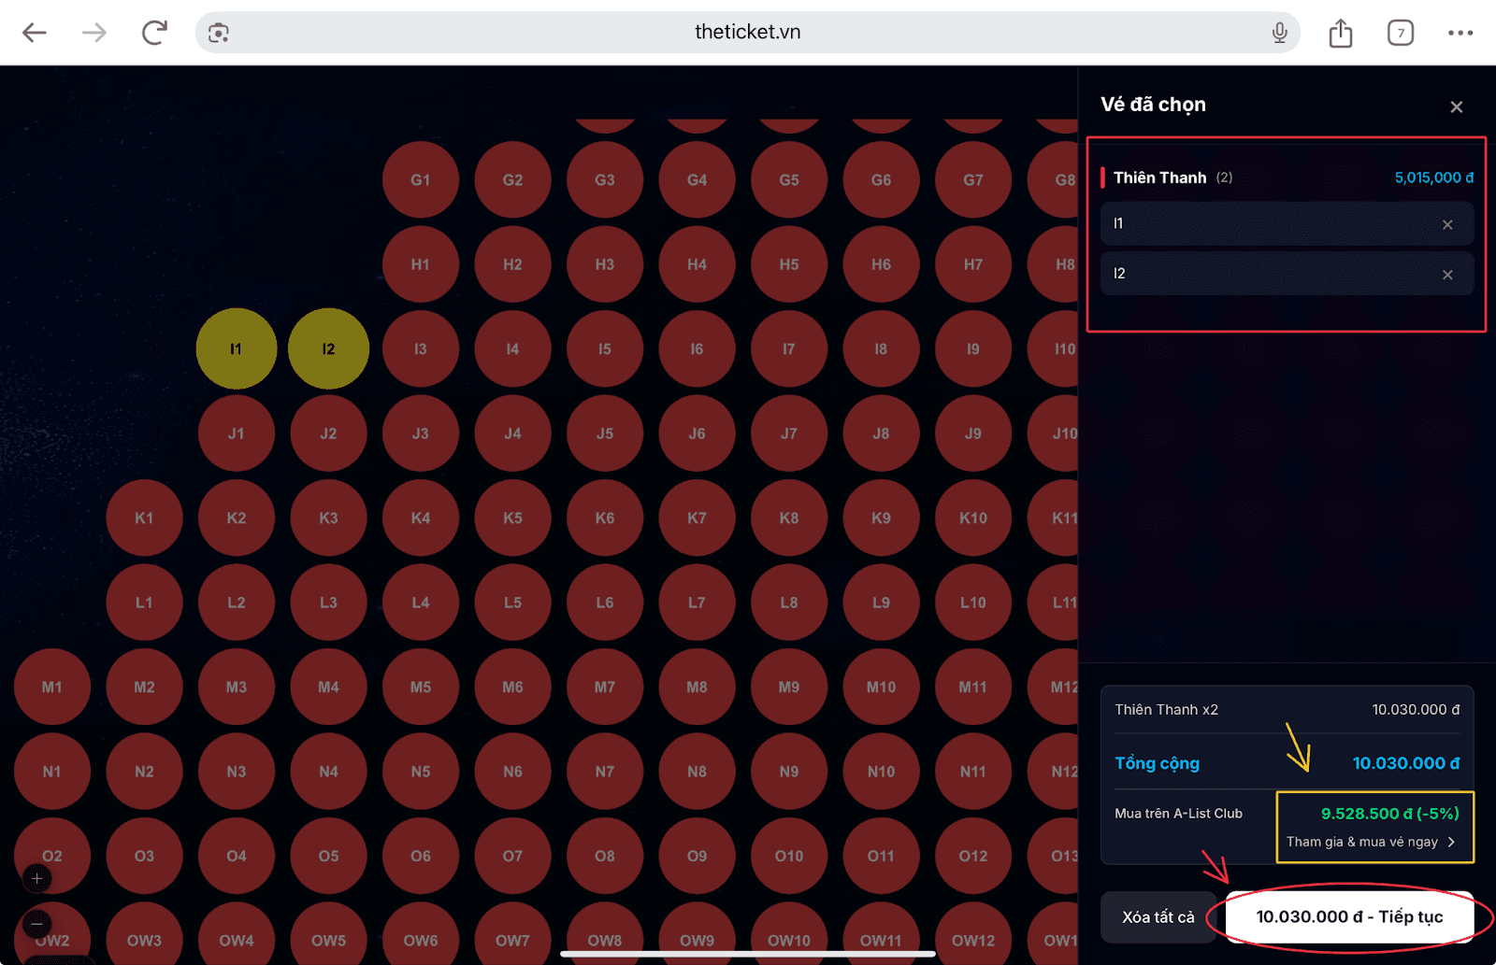This screenshot has width=1496, height=965.
Task: Open the browser share menu
Action: [x=1341, y=33]
